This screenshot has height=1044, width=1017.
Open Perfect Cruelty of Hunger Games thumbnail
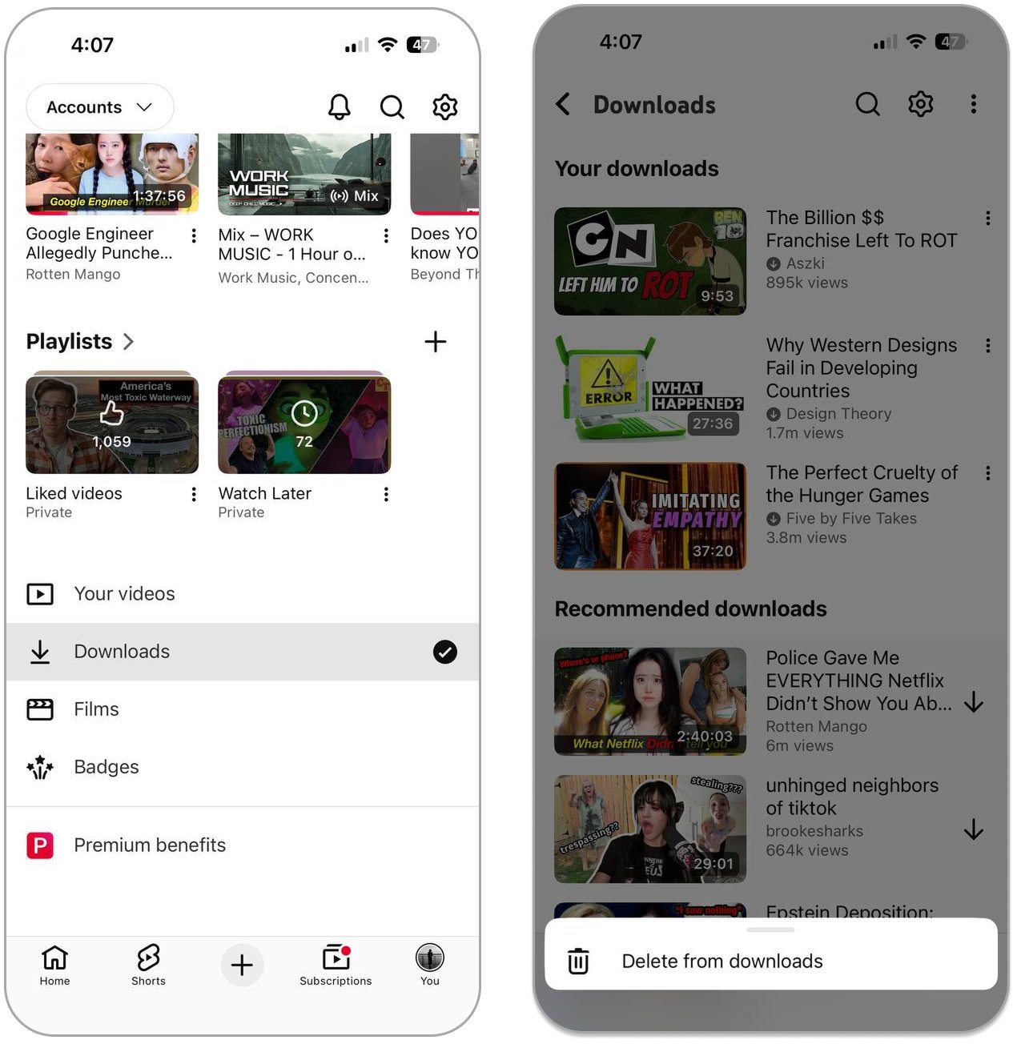coord(650,516)
